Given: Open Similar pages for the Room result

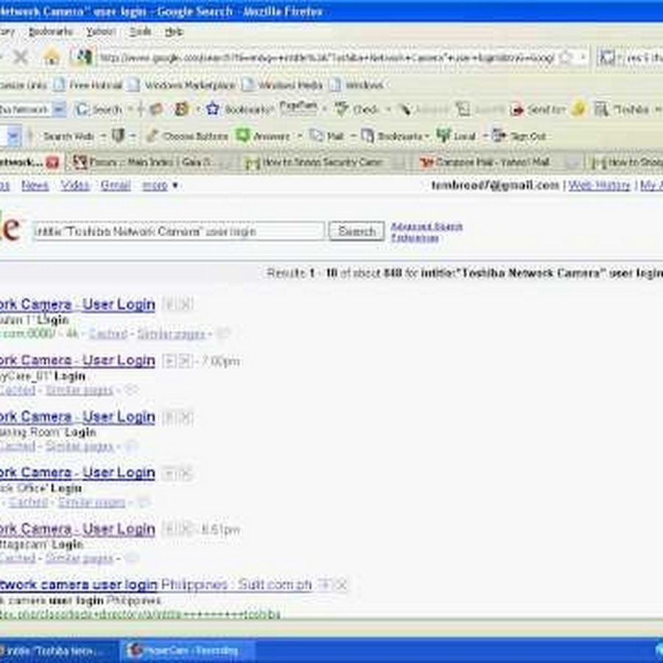Looking at the screenshot, I should [80, 446].
